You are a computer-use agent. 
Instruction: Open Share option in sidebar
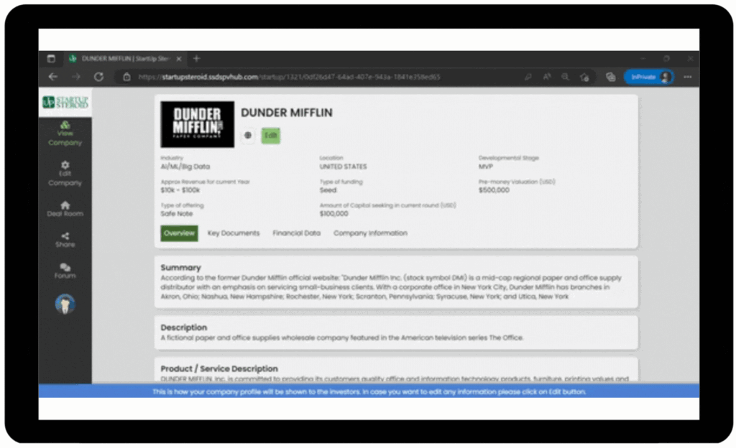[65, 240]
